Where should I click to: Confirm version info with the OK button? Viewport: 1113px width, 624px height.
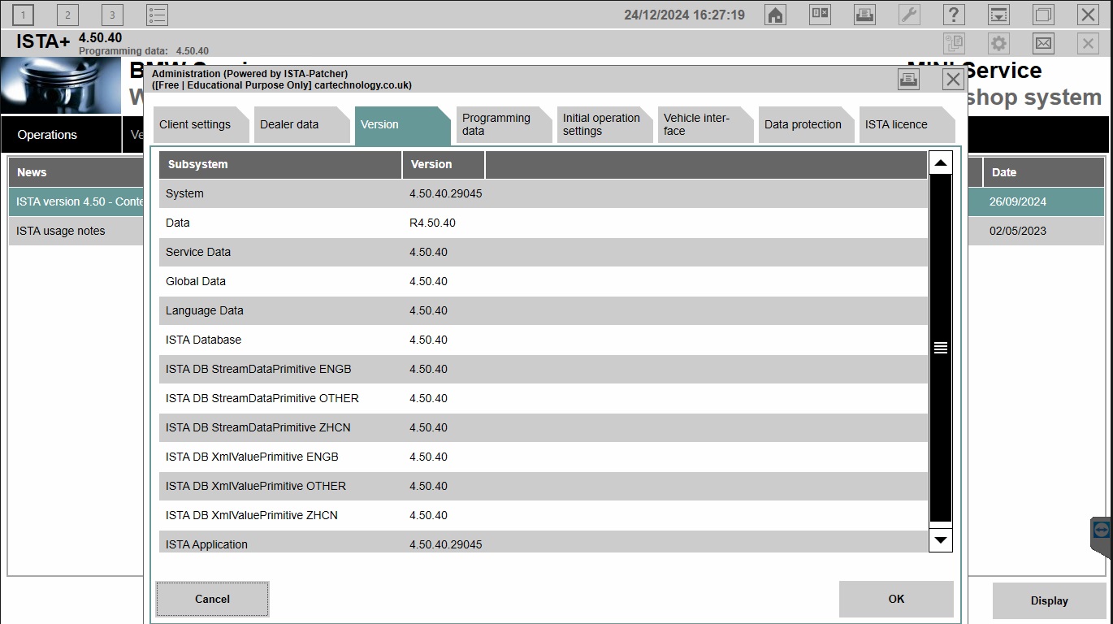tap(896, 599)
